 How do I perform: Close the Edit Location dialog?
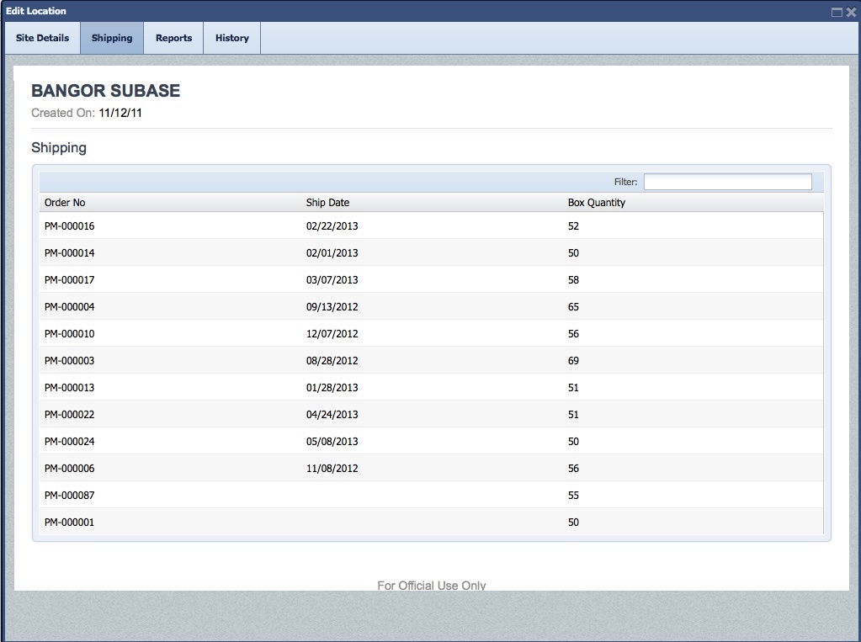click(851, 12)
